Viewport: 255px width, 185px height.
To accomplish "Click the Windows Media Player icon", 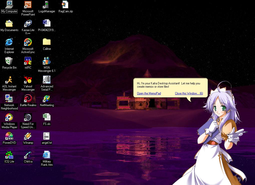I will [9, 117].
